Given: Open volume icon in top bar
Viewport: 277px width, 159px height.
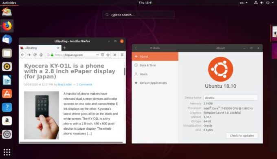Looking at the screenshot, I should [x=262, y=3].
